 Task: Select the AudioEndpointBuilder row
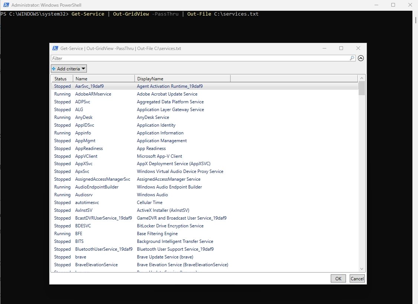point(205,187)
